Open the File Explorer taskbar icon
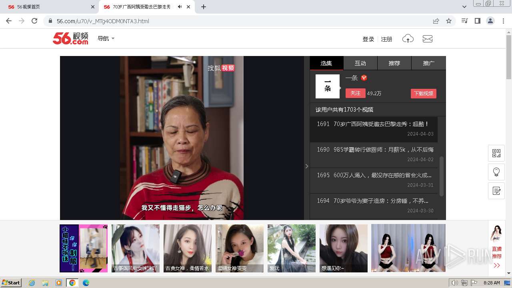Image resolution: width=512 pixels, height=288 pixels. pyautogui.click(x=45, y=283)
